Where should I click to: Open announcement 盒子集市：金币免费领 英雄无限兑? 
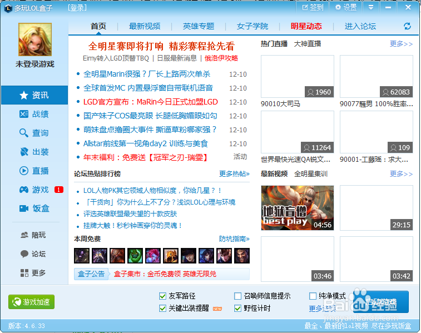(x=165, y=274)
